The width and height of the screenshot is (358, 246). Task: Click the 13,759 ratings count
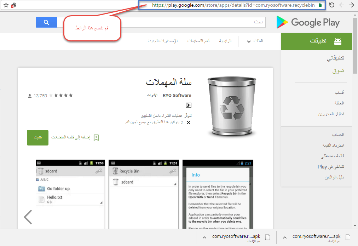(40, 96)
